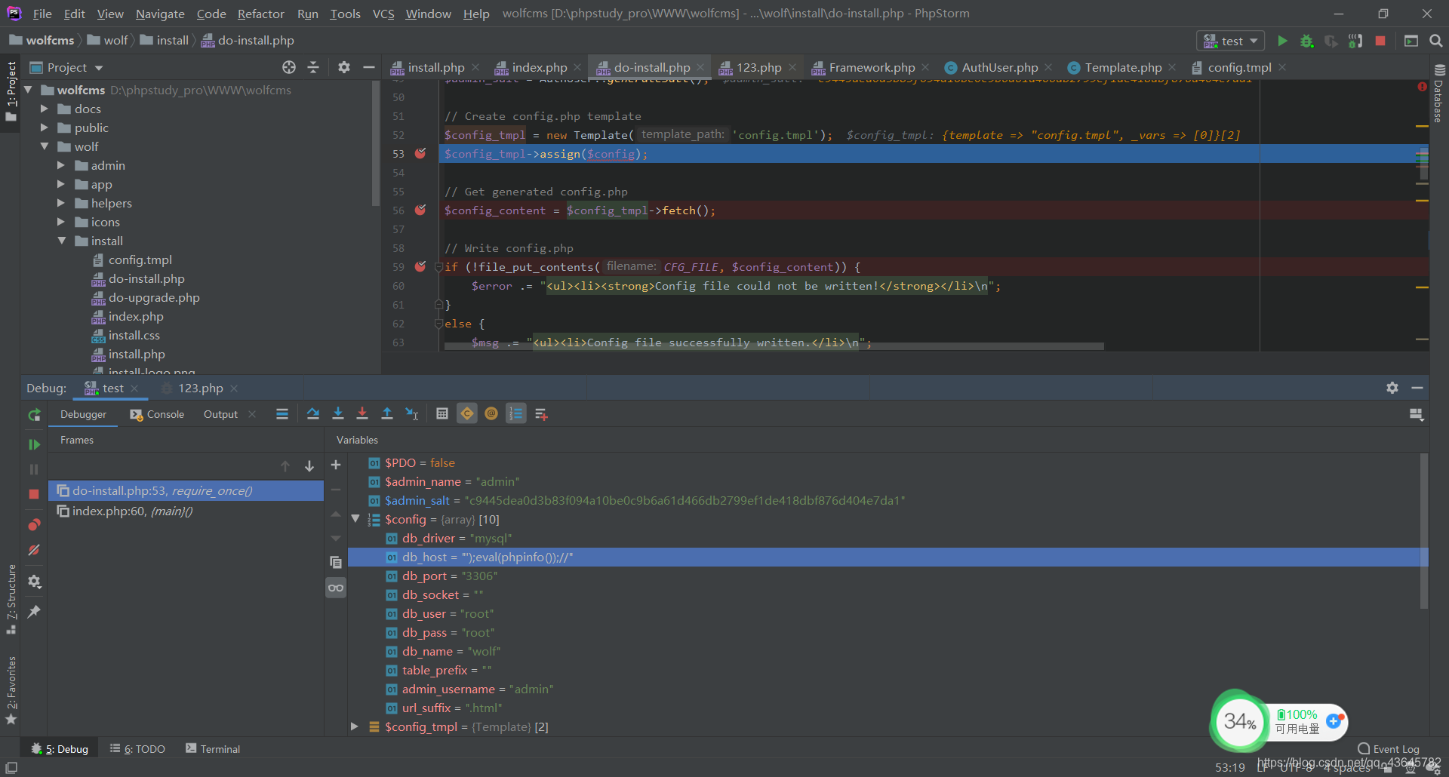Collapse all in Project panel
Image resolution: width=1449 pixels, height=777 pixels.
click(x=313, y=67)
